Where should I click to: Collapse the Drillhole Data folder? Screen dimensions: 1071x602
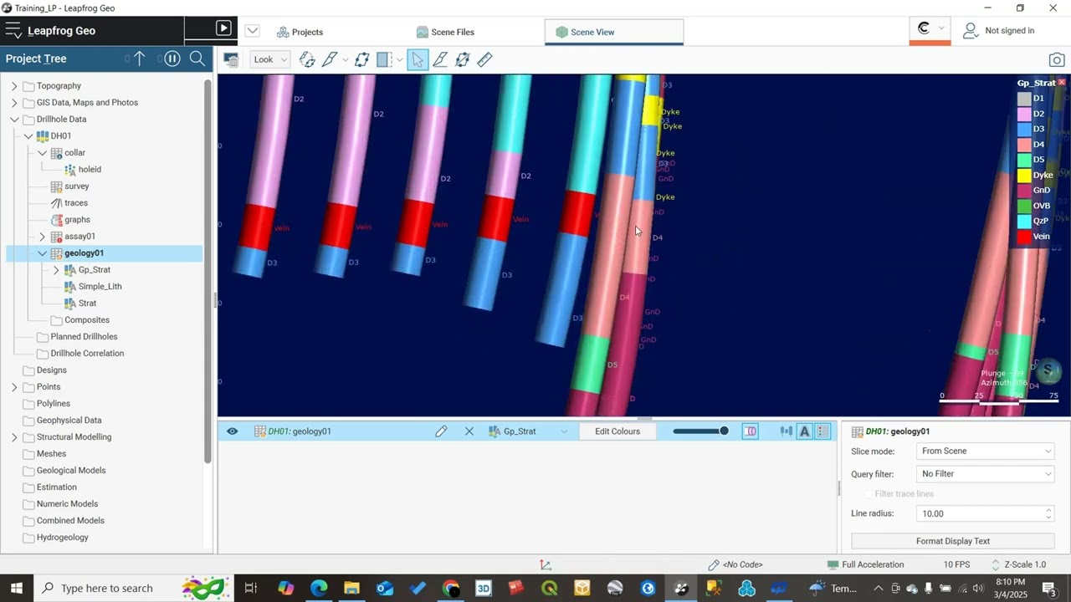(x=14, y=120)
